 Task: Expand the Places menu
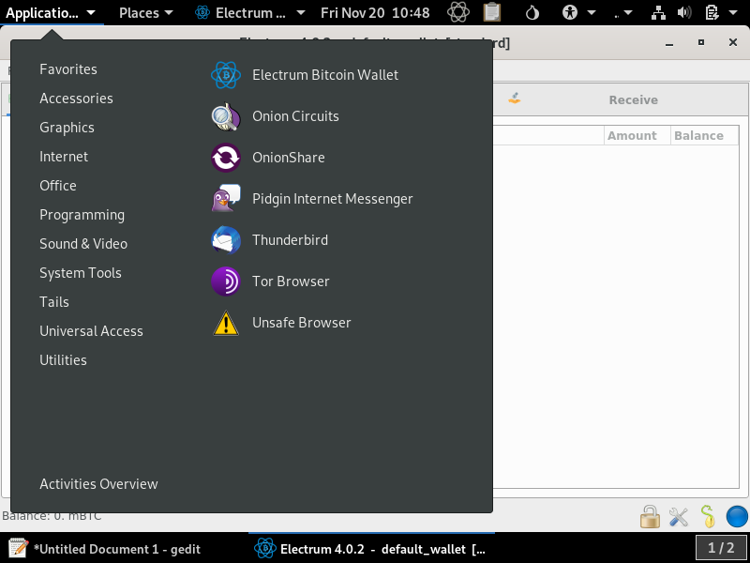click(x=146, y=12)
